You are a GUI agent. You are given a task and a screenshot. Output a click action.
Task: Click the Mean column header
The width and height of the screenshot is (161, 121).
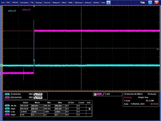pyautogui.click(x=37, y=103)
